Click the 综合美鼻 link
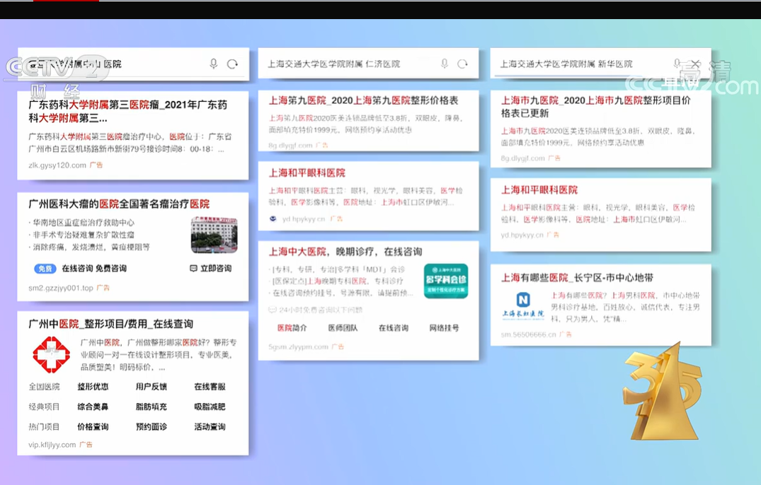Screen dimensions: 761x485 pyautogui.click(x=93, y=407)
